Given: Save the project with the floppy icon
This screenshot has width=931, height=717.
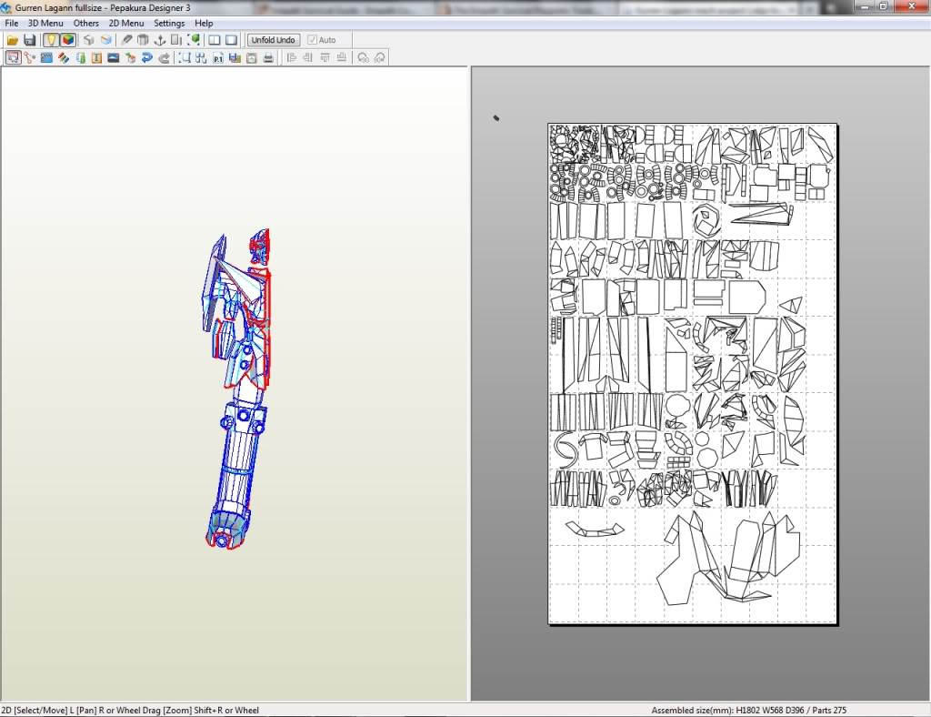Looking at the screenshot, I should 29,40.
